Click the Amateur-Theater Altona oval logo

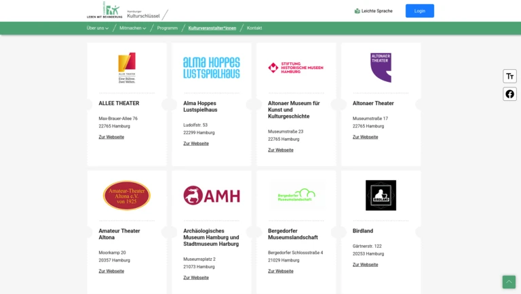click(x=127, y=196)
